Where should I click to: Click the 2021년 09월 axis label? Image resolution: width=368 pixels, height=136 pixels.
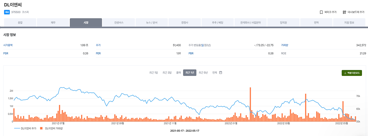click(118, 123)
